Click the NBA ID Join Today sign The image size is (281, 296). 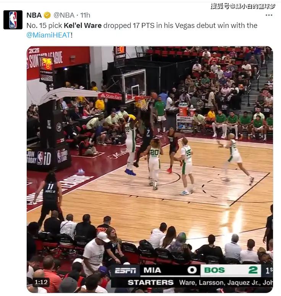tap(39, 158)
